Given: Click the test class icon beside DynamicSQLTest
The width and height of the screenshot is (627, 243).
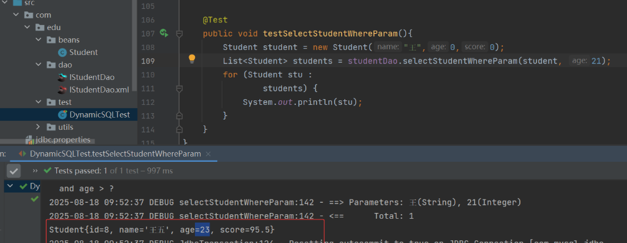Looking at the screenshot, I should (x=62, y=115).
